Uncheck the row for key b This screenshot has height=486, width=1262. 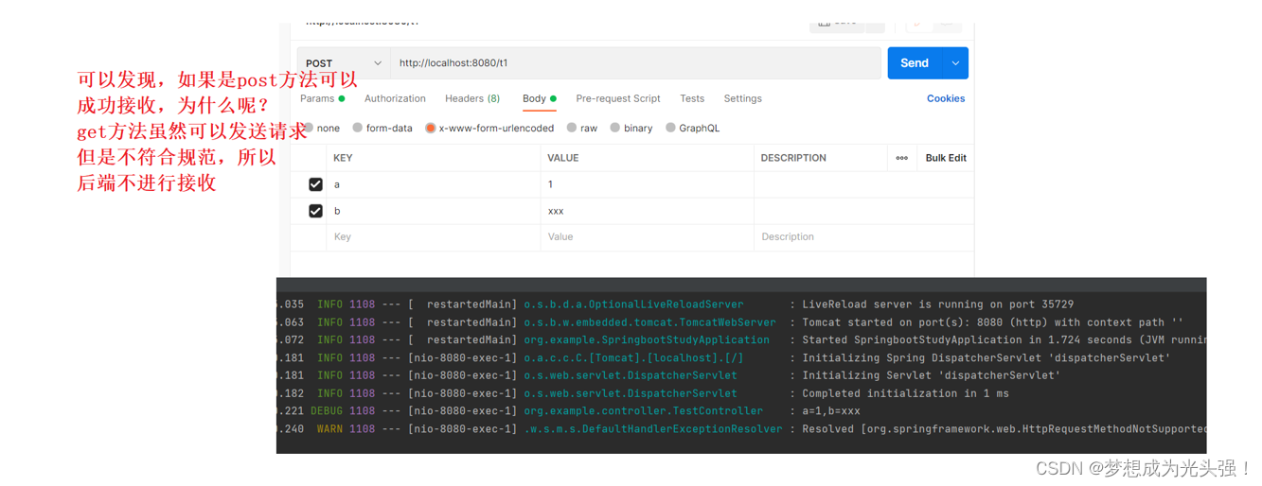pyautogui.click(x=315, y=211)
